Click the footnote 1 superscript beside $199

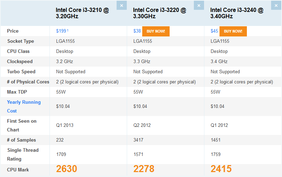click(68, 30)
